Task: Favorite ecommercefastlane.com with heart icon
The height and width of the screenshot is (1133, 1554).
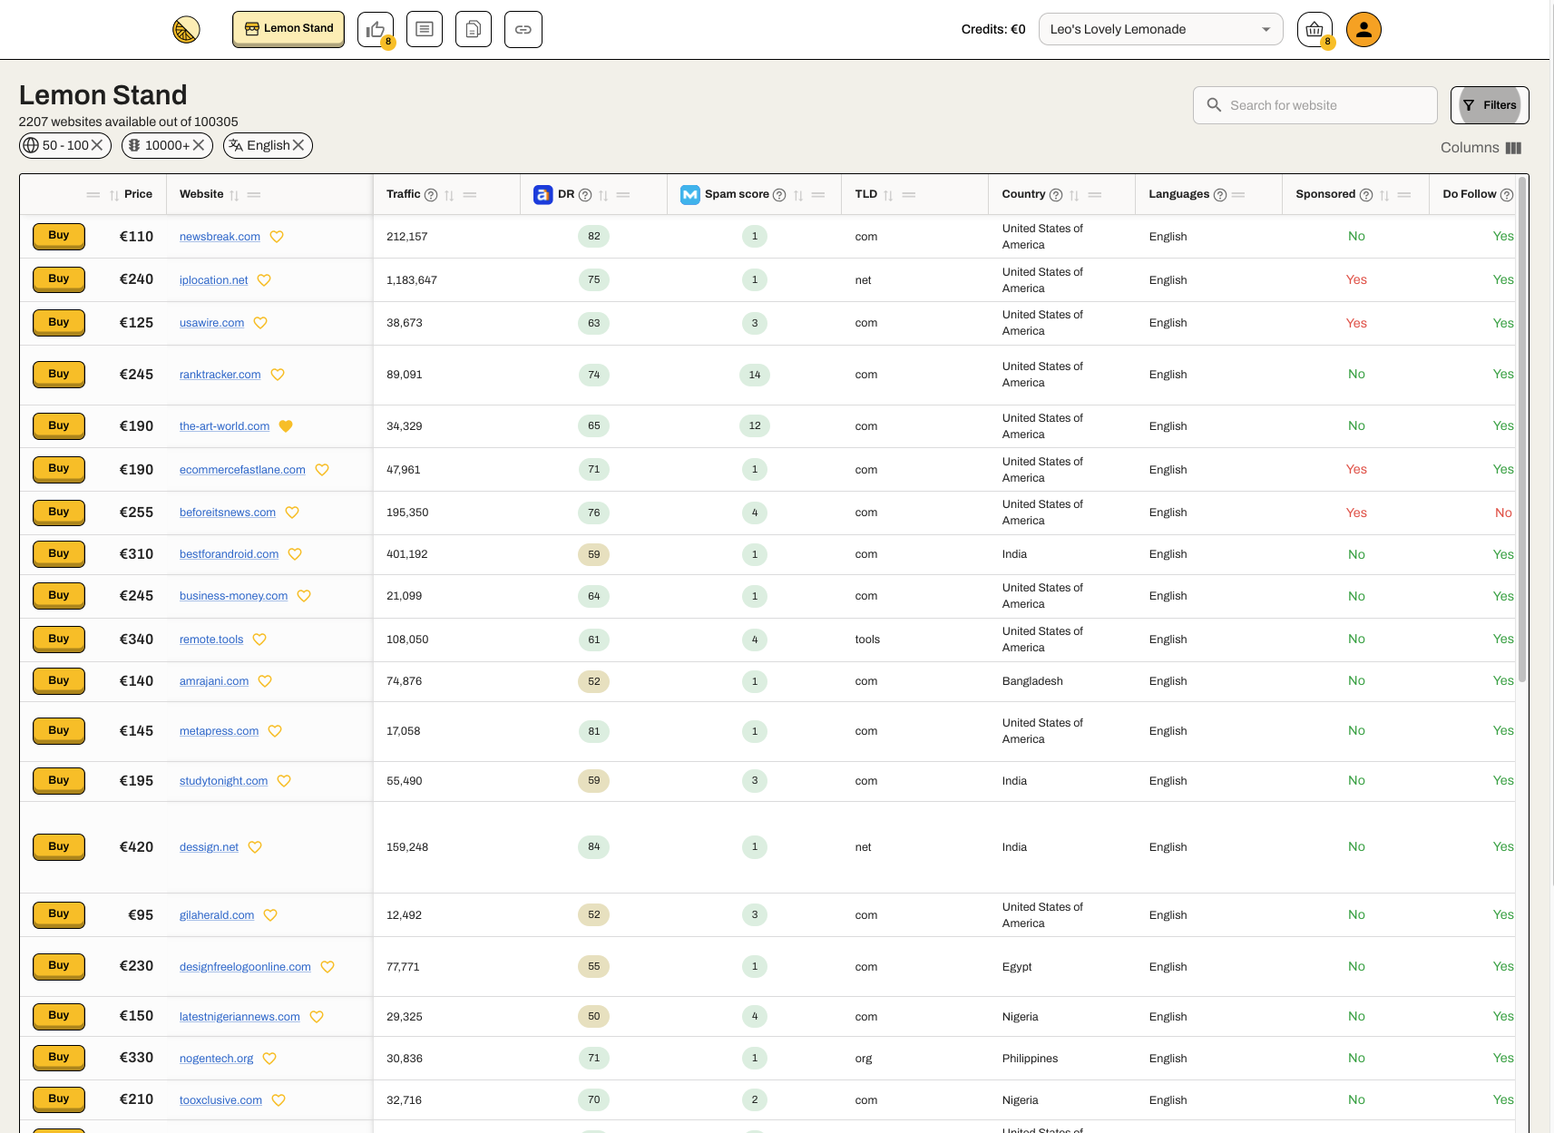Action: [x=322, y=470]
